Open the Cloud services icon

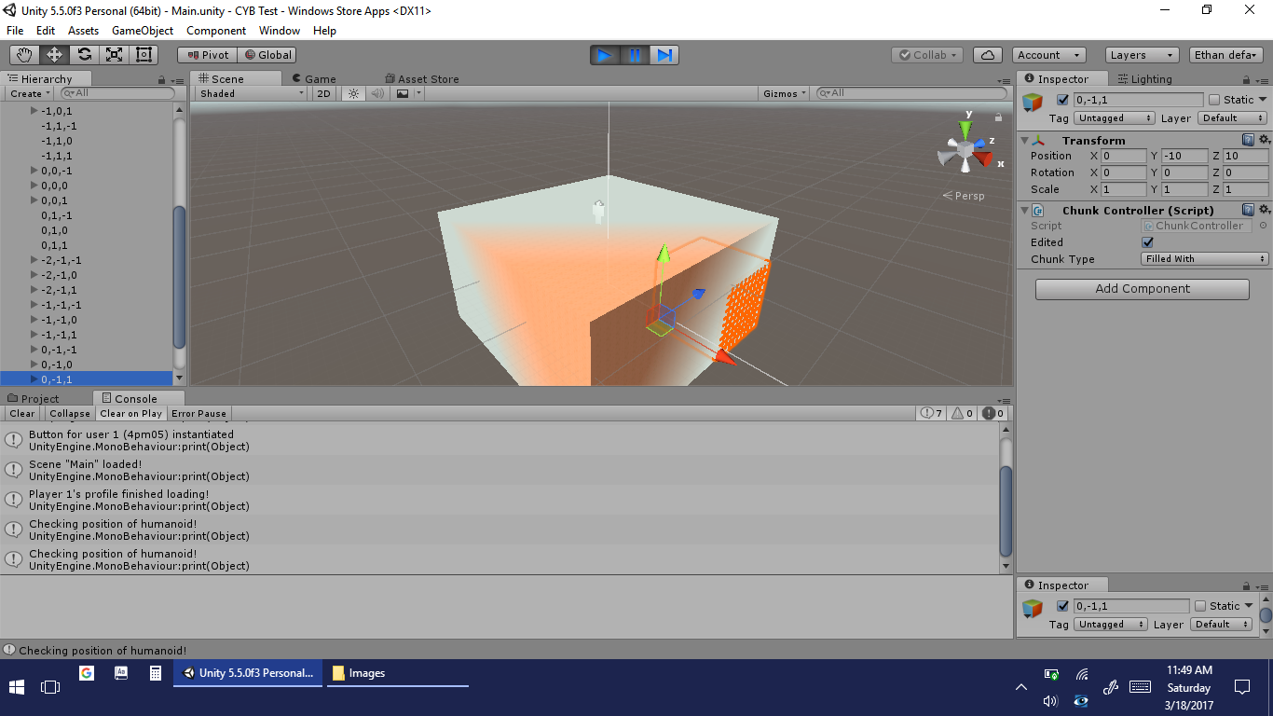(988, 55)
